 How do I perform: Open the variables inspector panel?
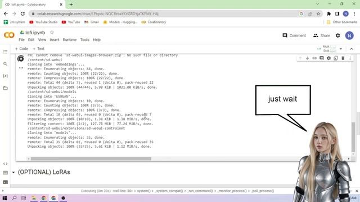5,76
